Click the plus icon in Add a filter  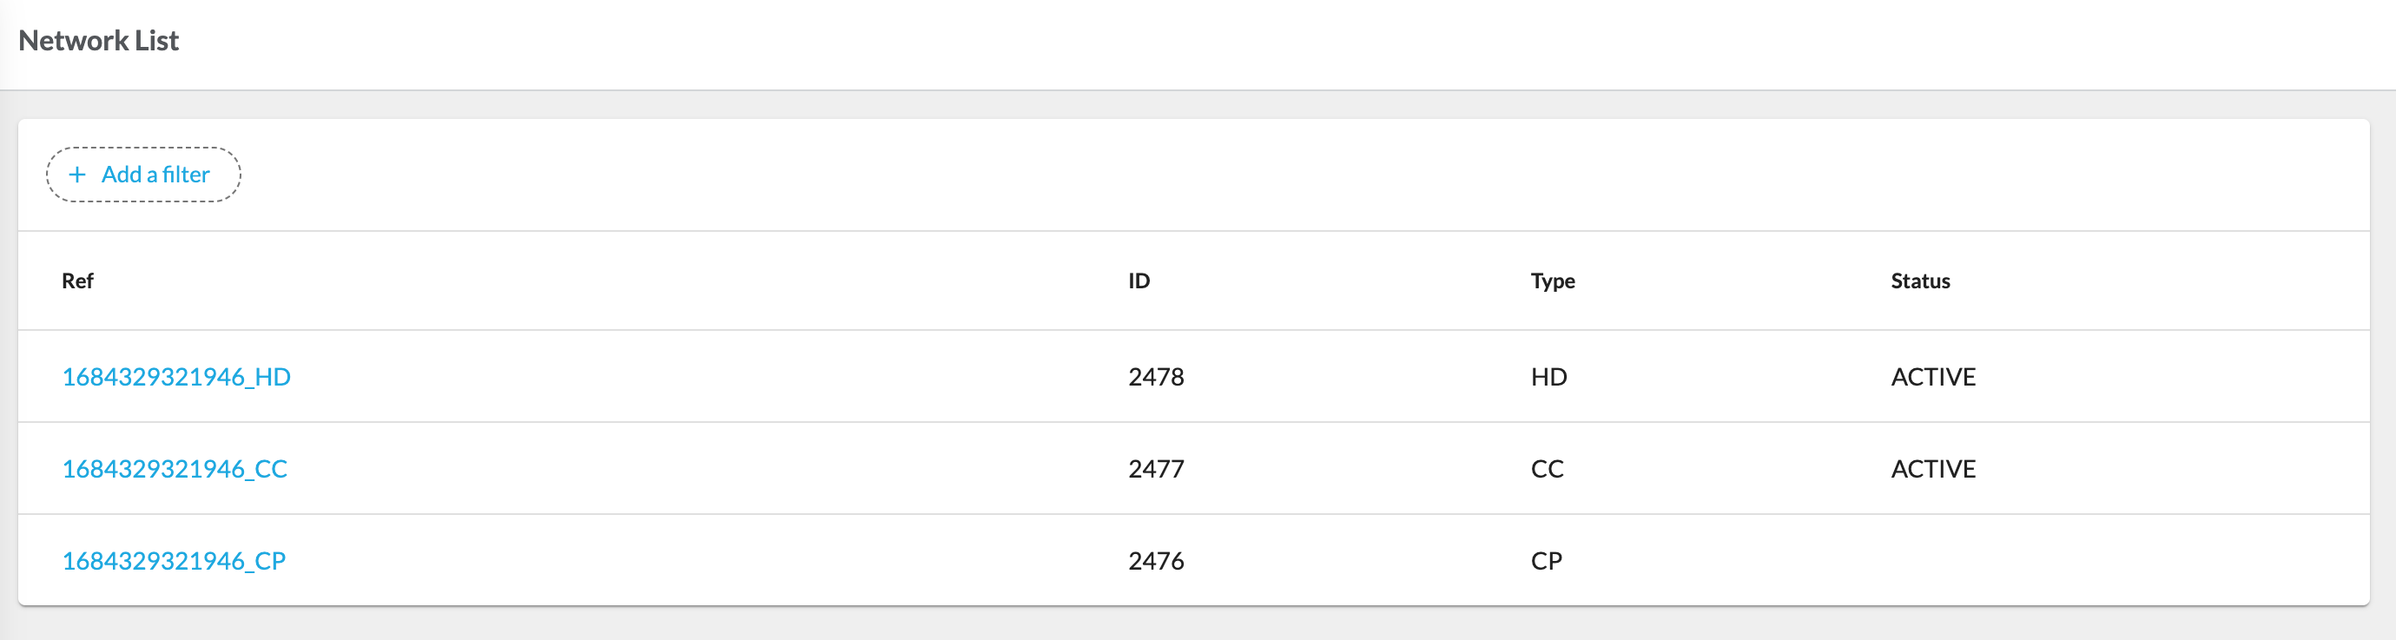(77, 174)
